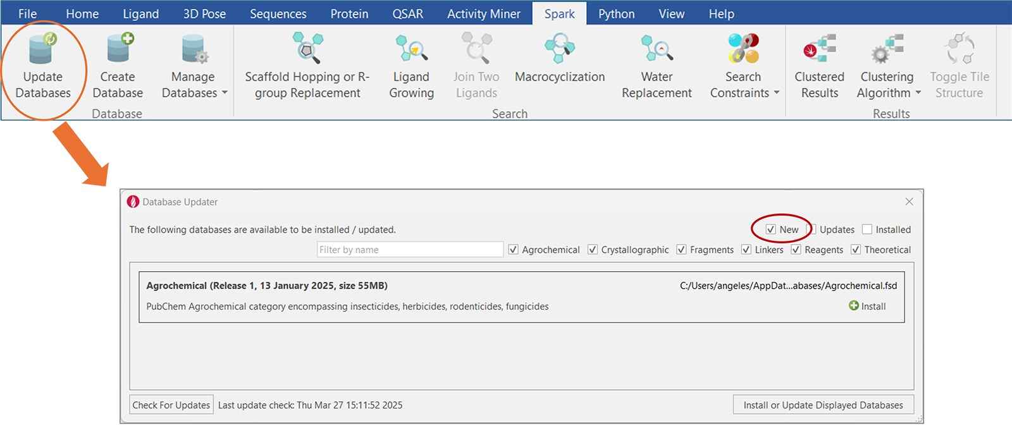Uncheck the Linkers filter checkbox
1012x438 pixels.
746,250
